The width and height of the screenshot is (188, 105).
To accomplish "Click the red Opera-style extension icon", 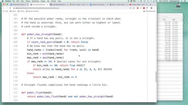I will (137, 8).
